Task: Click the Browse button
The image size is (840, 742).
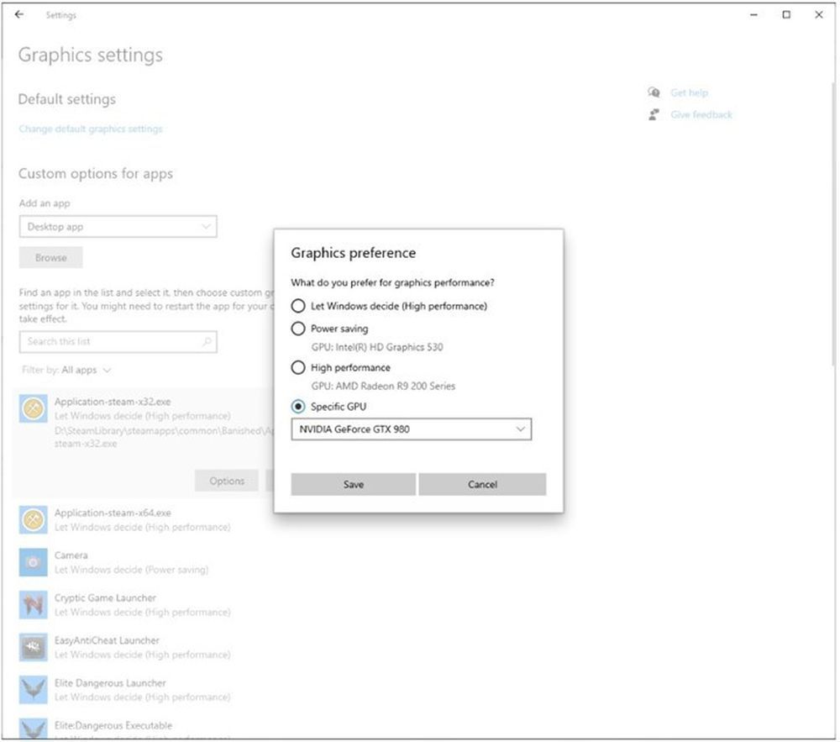Action: point(51,258)
